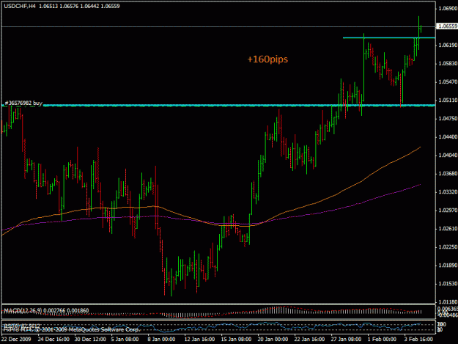This screenshot has height=344, width=458.
Task: Click the 1.05470 price axis label
Action: (448, 82)
